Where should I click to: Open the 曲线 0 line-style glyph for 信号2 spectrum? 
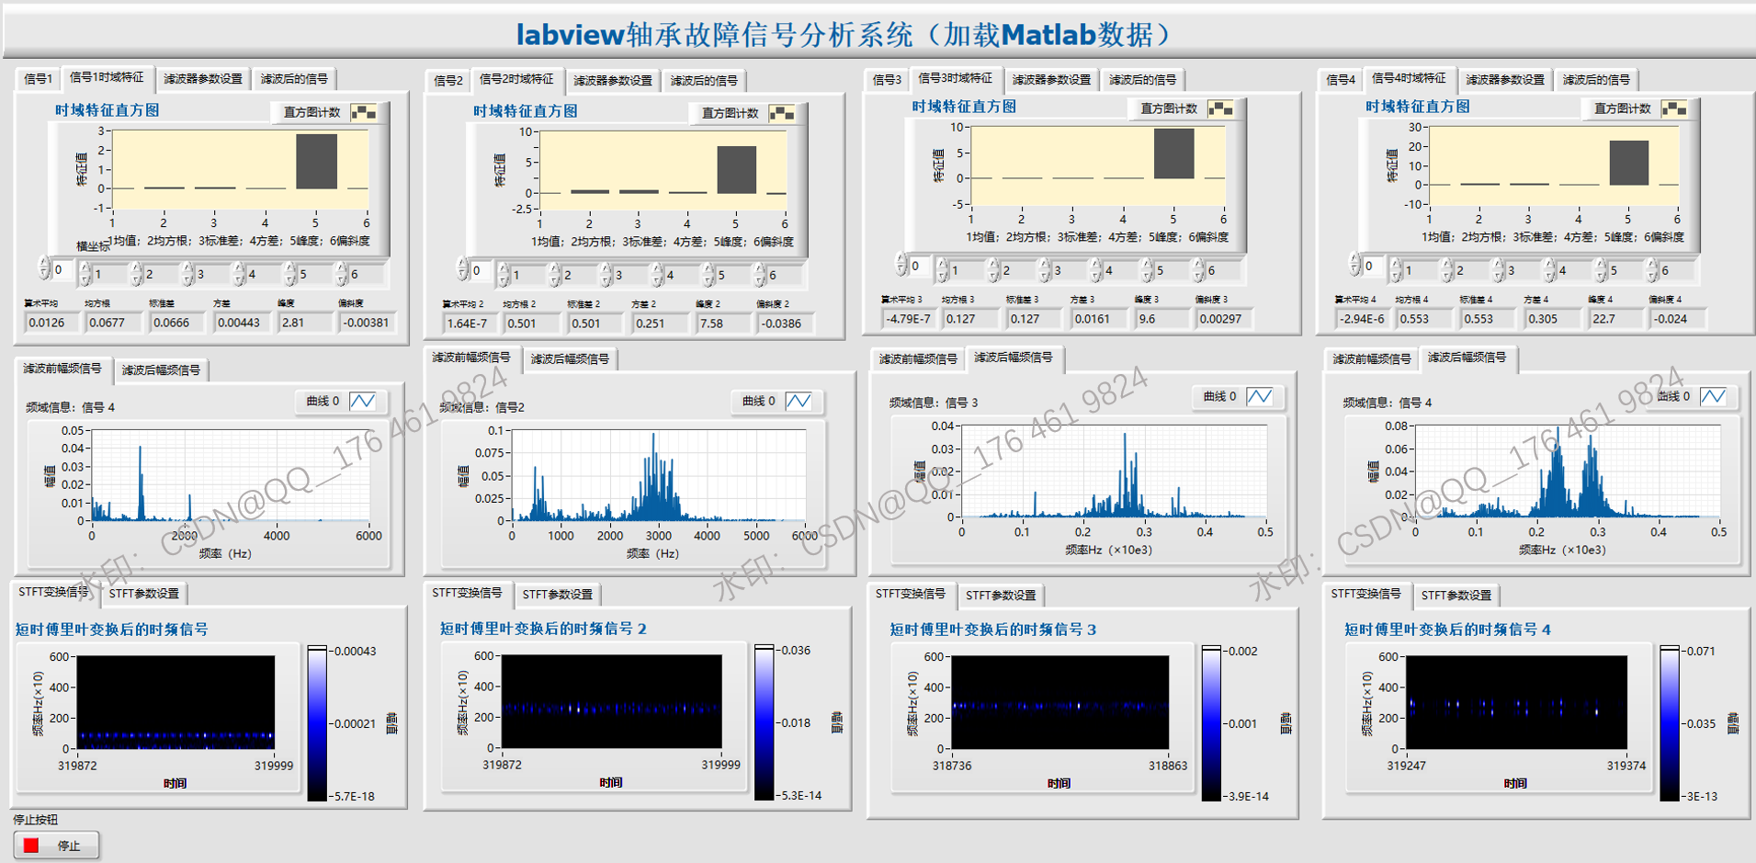(799, 401)
